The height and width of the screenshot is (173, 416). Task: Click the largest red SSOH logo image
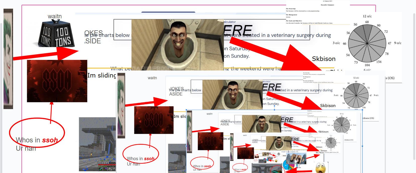tap(57, 81)
